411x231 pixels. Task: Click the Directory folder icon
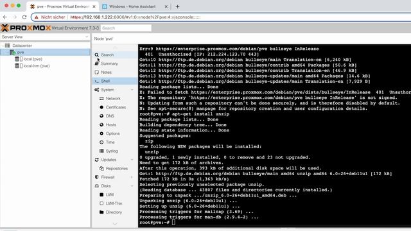tap(101, 212)
